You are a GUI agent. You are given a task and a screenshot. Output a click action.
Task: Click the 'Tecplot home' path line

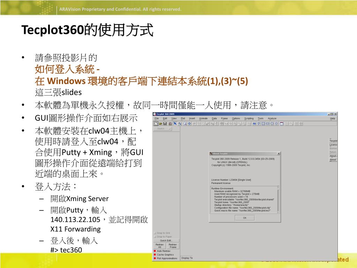click(232, 202)
